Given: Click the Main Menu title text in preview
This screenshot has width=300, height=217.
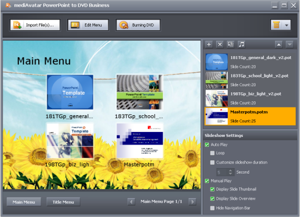Looking at the screenshot, I should tap(44, 61).
